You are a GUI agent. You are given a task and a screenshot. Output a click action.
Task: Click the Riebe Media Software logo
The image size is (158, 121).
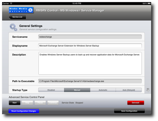[x=21, y=10]
